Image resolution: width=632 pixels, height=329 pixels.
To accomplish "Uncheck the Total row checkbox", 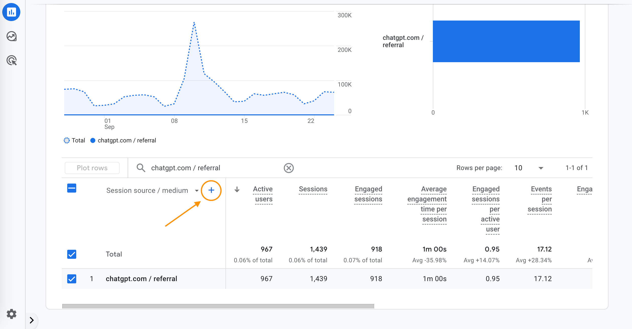I will coord(72,254).
